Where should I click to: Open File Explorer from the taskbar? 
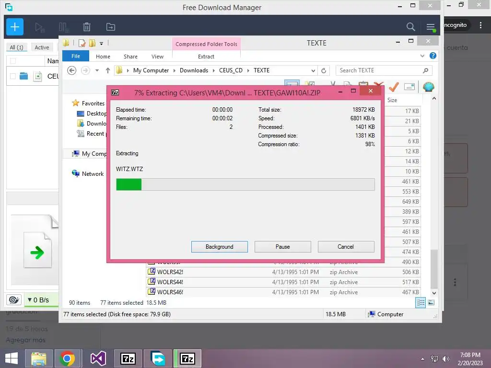tap(38, 358)
